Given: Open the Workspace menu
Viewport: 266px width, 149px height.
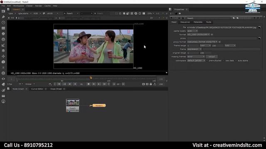Looking at the screenshot, I should [18, 6].
